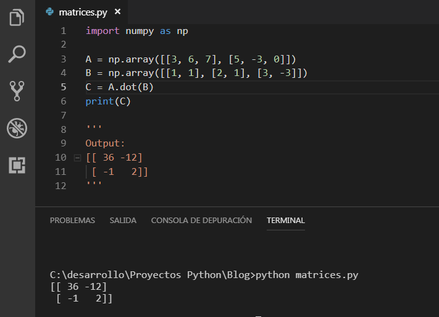Open the Extensions icon in activity bar

[17, 165]
